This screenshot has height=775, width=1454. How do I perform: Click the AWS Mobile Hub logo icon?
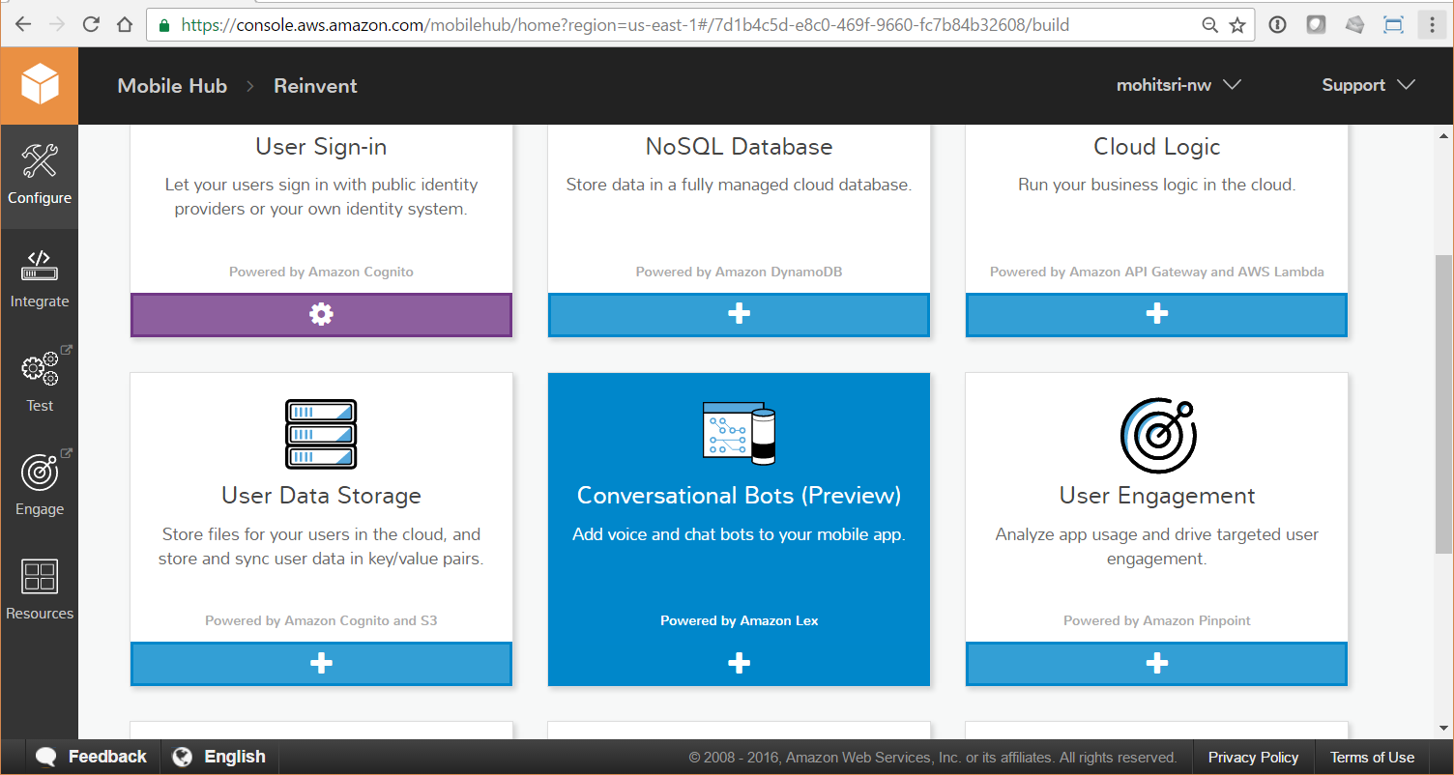[x=39, y=85]
